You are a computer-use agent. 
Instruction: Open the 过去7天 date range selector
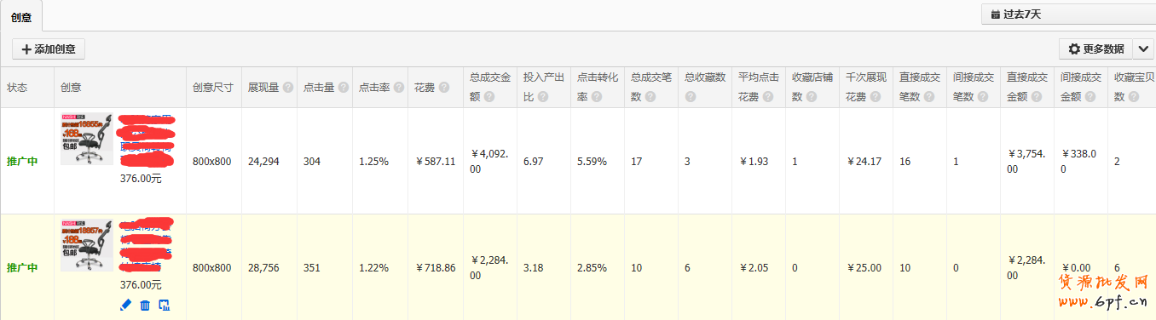pyautogui.click(x=1068, y=14)
